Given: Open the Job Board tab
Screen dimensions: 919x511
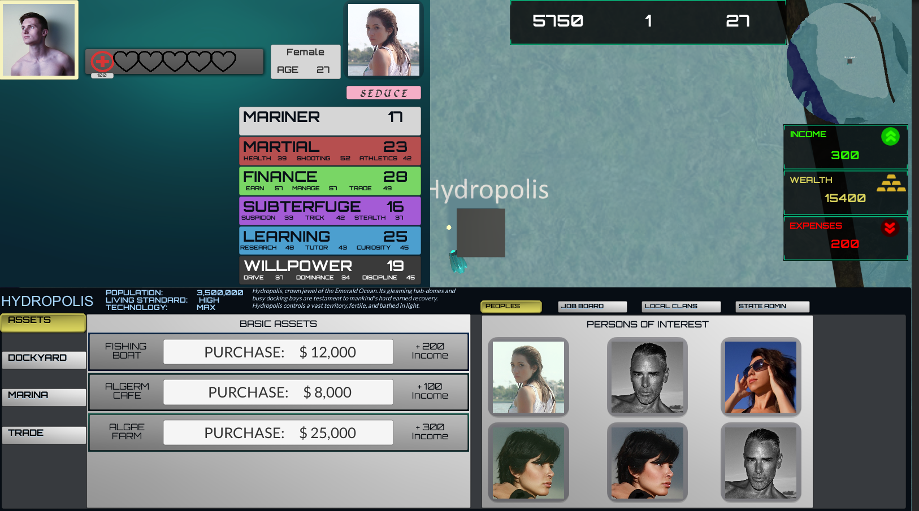Looking at the screenshot, I should pos(592,306).
